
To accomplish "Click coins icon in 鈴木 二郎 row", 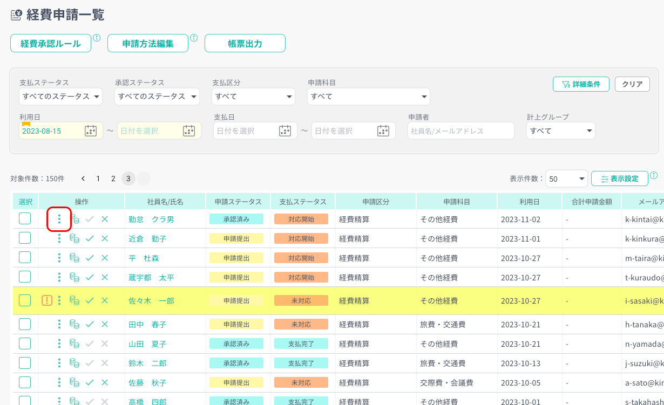I will point(74,363).
